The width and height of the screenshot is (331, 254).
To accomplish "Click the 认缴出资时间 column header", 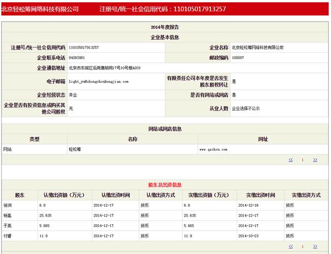I will [116, 195].
